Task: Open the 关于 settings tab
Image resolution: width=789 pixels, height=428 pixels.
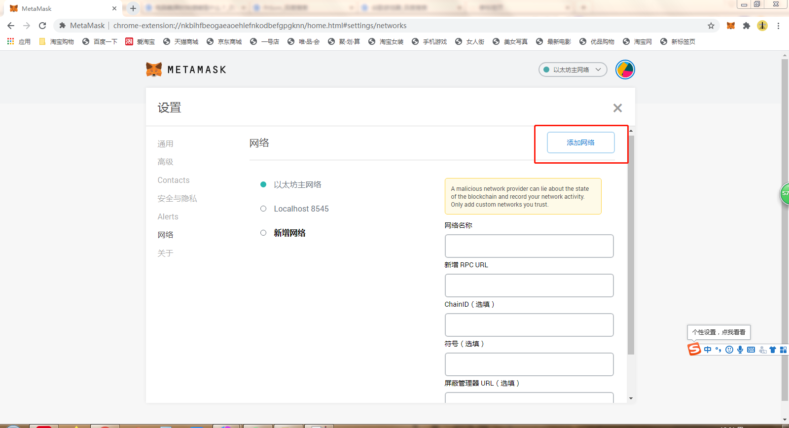Action: 165,253
